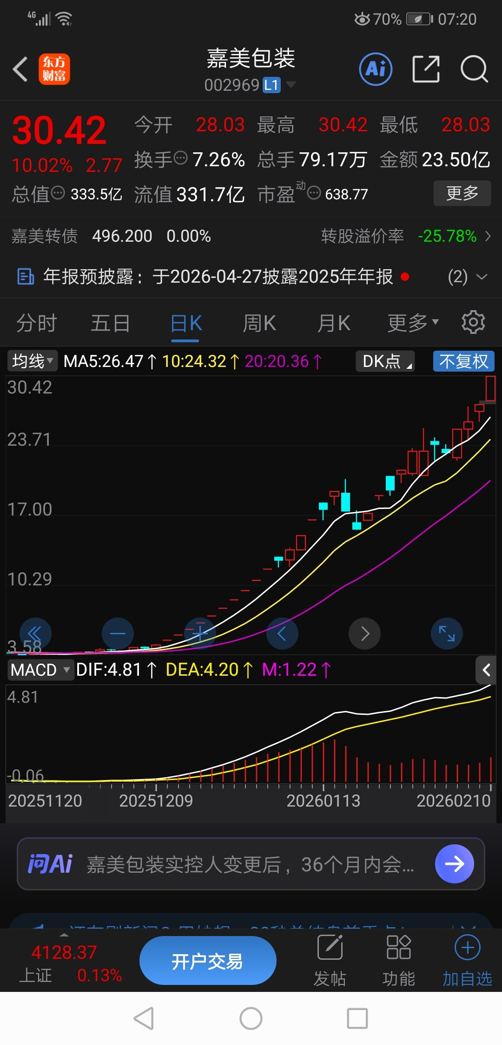The height and width of the screenshot is (1045, 502).
Task: Tap the annual report document icon
Action: coord(25,277)
